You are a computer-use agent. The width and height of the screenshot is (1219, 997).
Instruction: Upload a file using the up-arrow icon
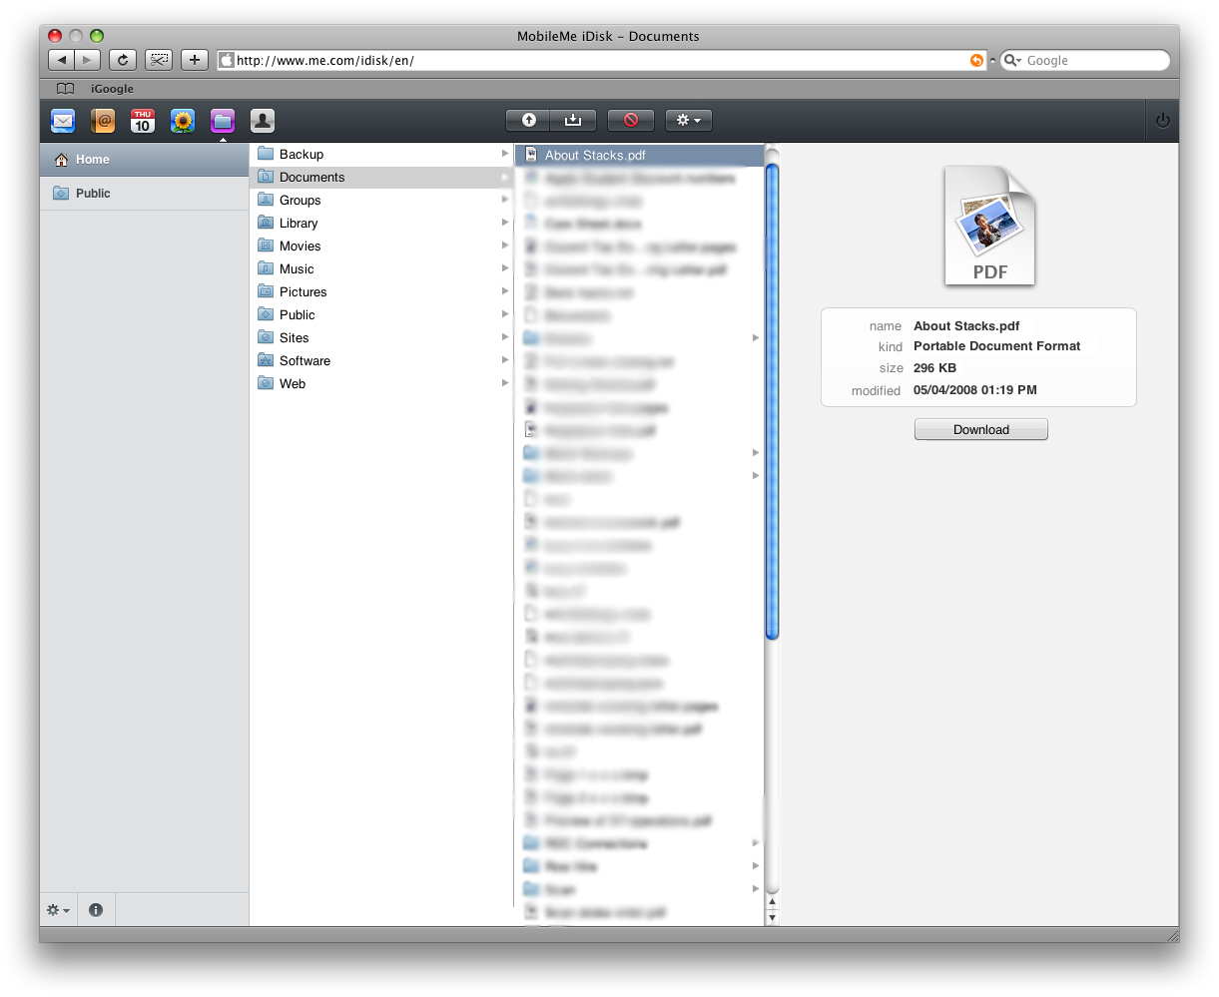(x=526, y=120)
